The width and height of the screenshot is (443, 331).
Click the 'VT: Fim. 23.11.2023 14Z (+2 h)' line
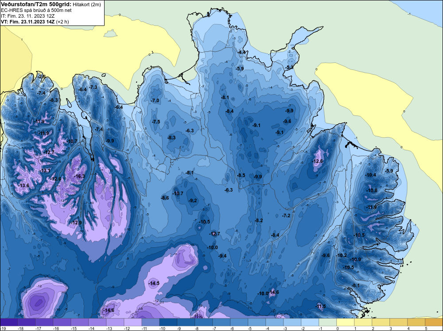[35, 22]
